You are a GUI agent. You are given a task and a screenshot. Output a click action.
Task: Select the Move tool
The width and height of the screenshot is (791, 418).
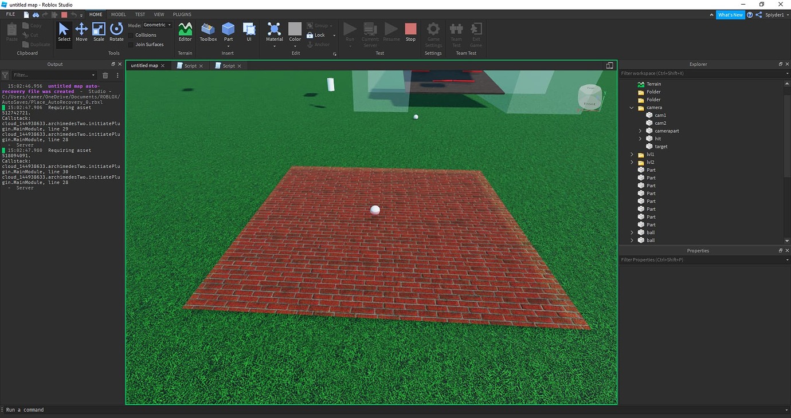[x=81, y=33]
